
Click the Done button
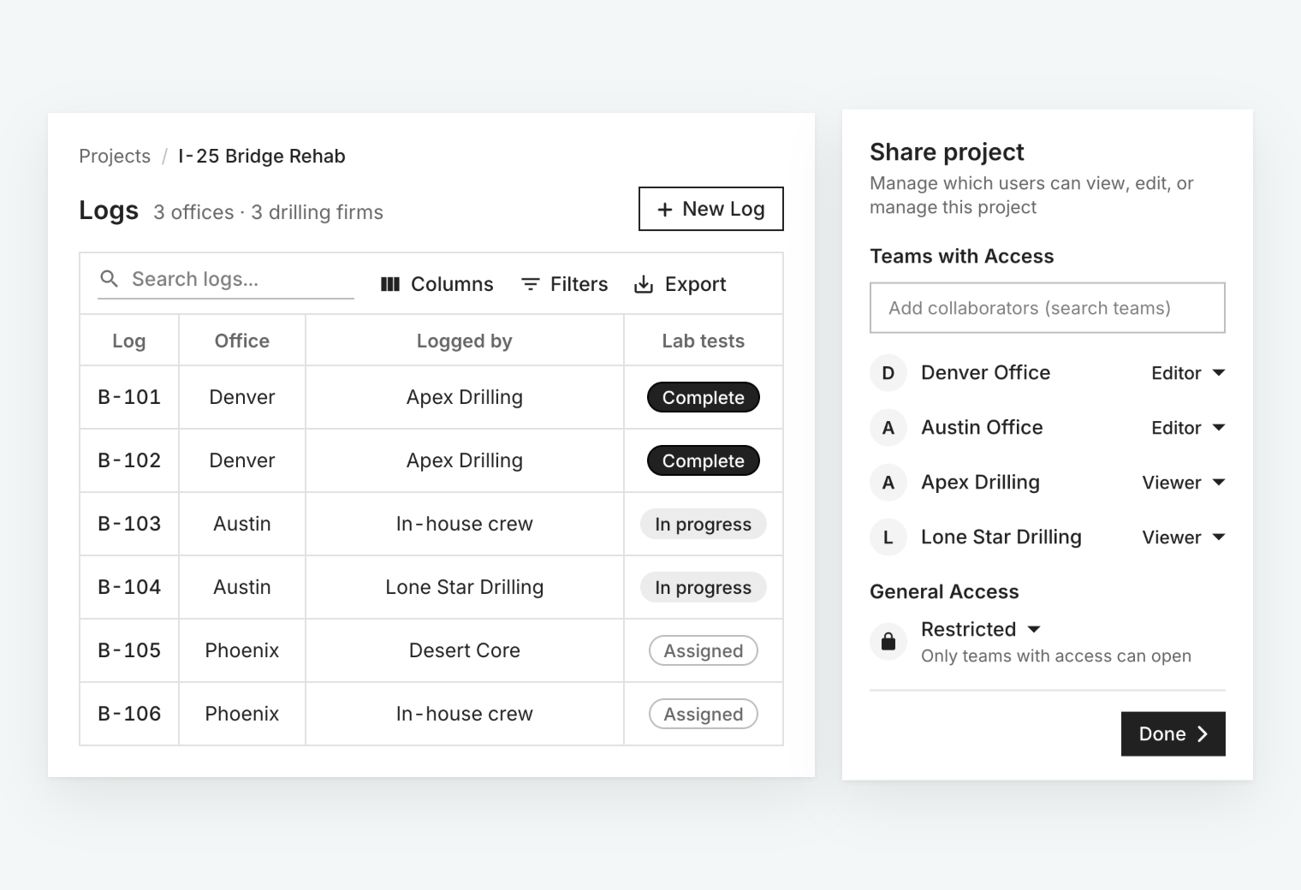(1173, 734)
